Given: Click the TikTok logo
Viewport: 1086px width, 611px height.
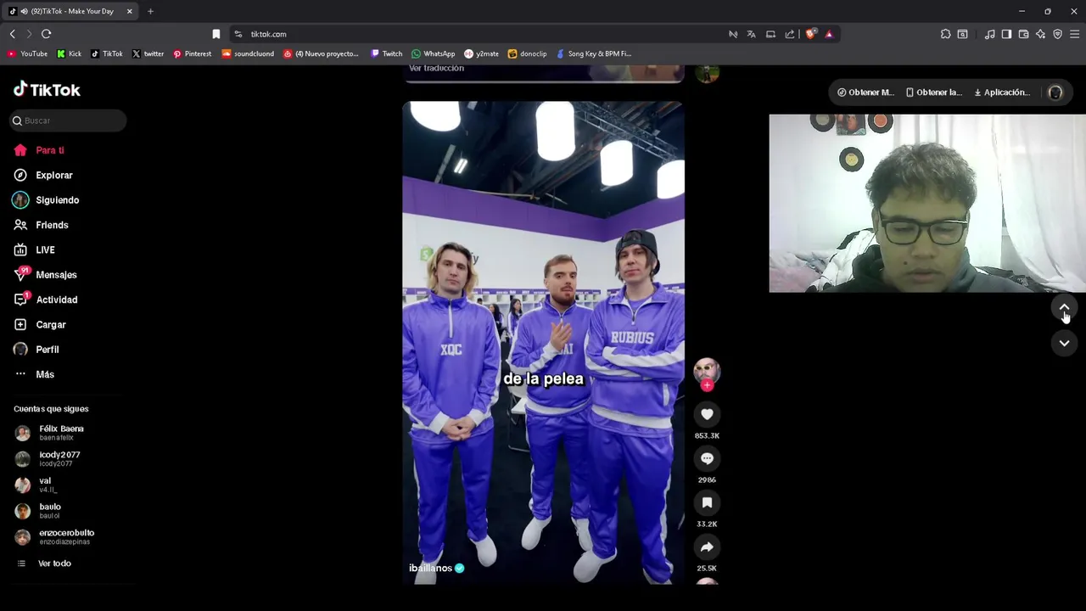Looking at the screenshot, I should click(x=47, y=89).
